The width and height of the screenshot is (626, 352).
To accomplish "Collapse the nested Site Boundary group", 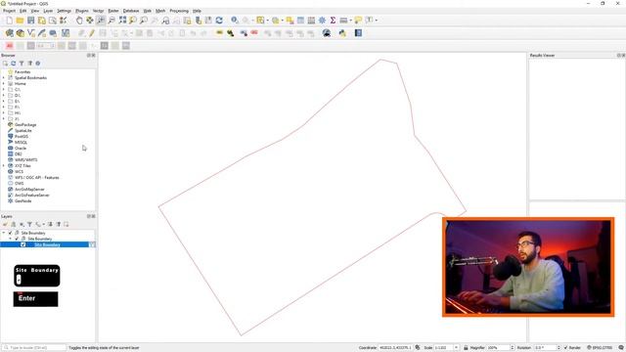I will (11, 239).
